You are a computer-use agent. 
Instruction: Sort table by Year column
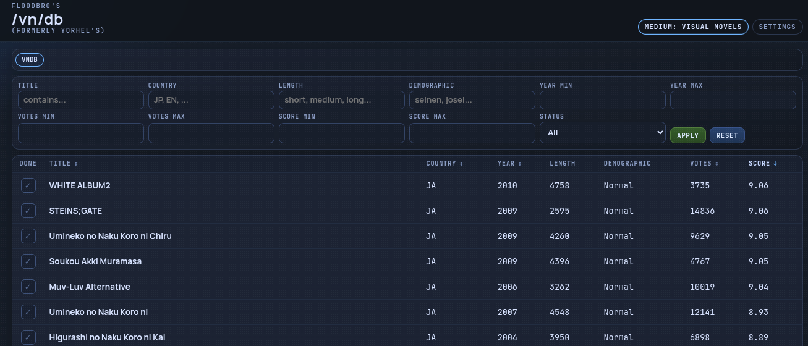[509, 164]
